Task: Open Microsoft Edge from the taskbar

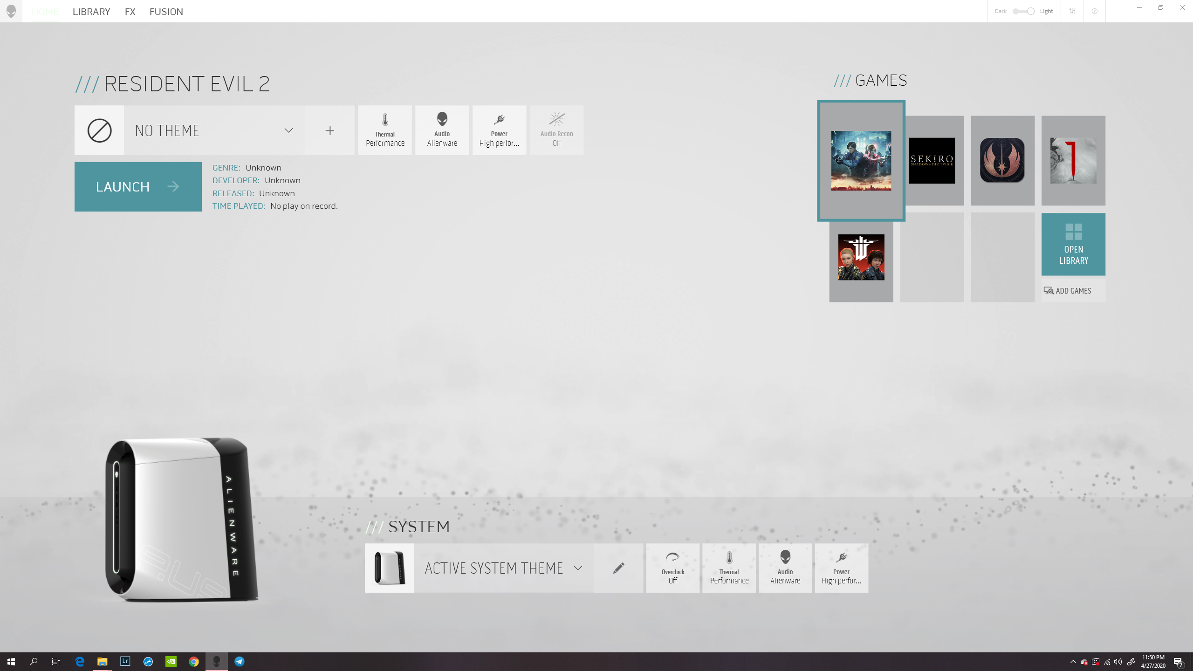Action: [x=80, y=662]
